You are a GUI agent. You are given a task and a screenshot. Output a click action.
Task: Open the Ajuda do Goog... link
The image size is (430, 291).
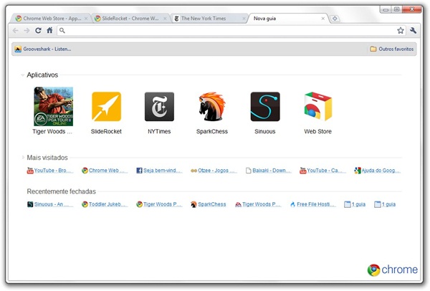pos(378,171)
